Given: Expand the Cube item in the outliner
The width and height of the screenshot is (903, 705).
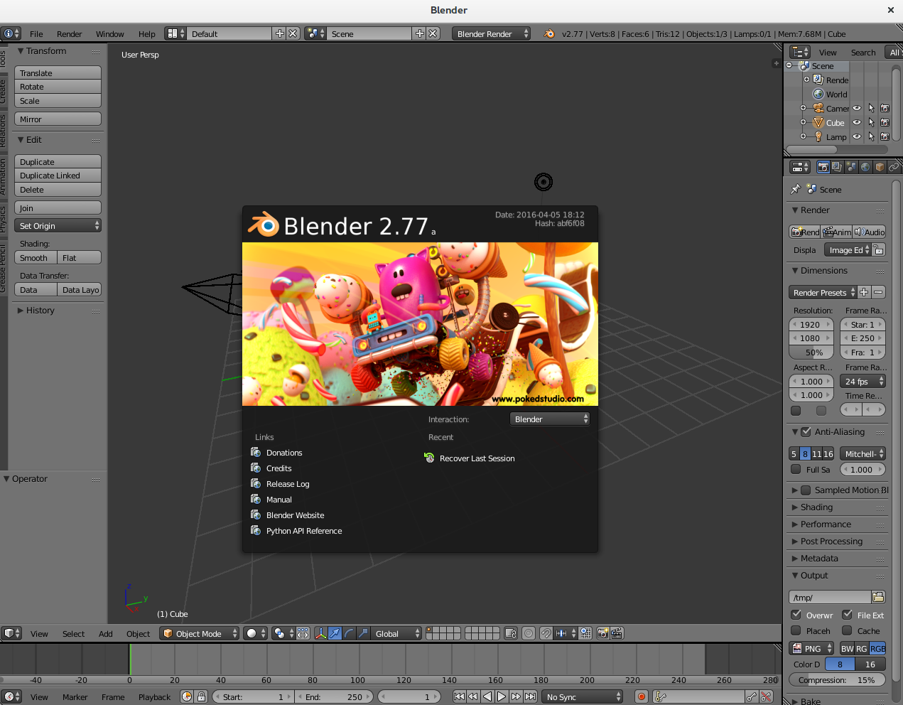Looking at the screenshot, I should pos(804,122).
